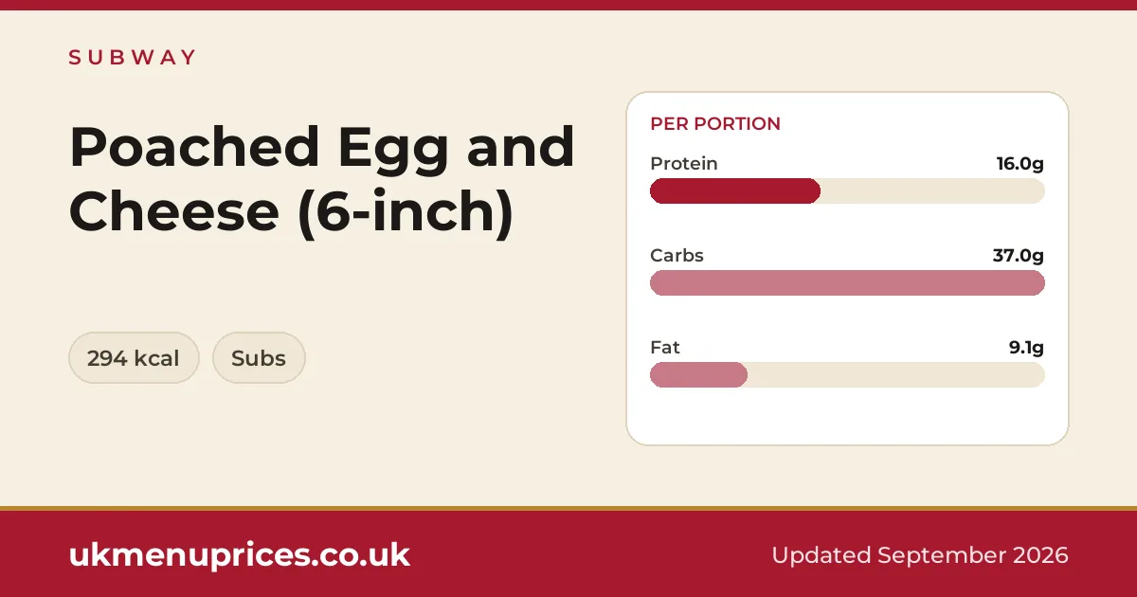Click the Protein label

684,164
